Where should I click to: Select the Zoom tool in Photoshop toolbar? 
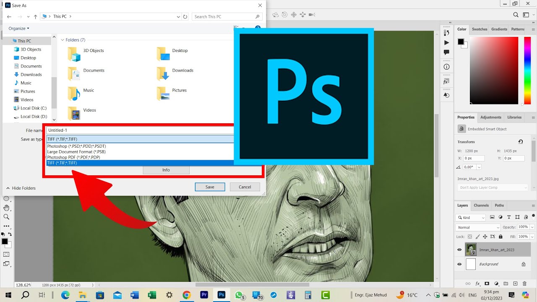pyautogui.click(x=6, y=217)
